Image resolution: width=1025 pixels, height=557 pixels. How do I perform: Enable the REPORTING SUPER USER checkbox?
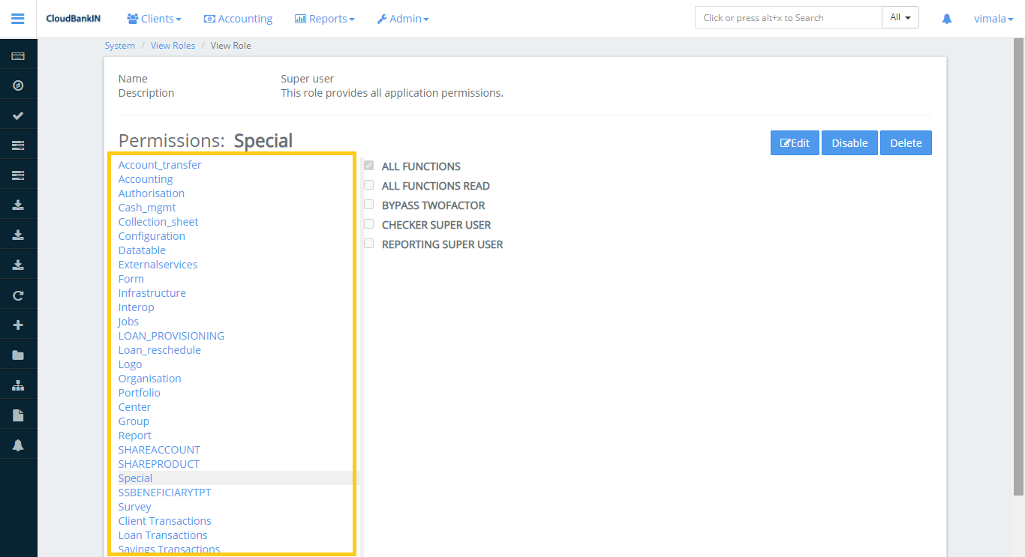pyautogui.click(x=368, y=243)
